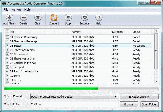Click the app icon in the title bar
The width and height of the screenshot is (163, 112).
4,4
